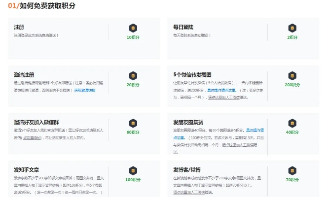Screen dimensions: 326x197
Task: Click the coin icon in the 邀请注册 card
Action: click(133, 75)
